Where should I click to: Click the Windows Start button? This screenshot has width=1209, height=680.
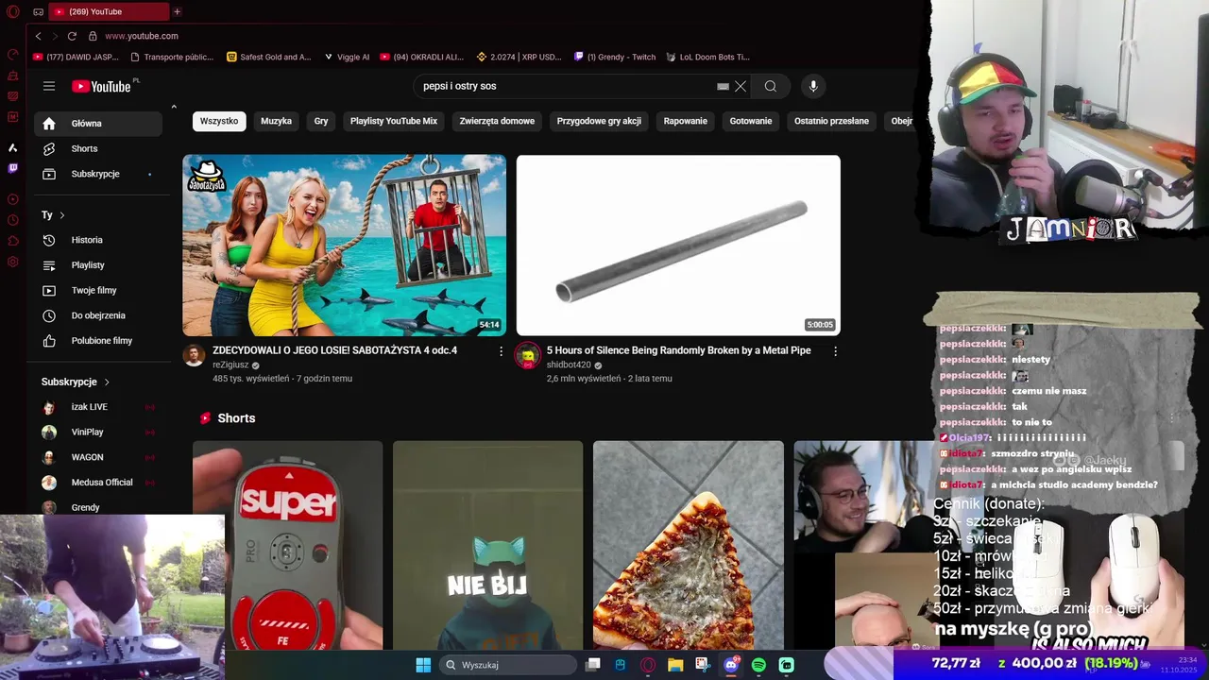coord(423,665)
